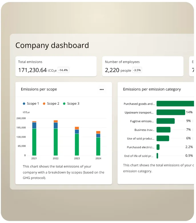Click the Number of employees label
This screenshot has width=196, height=223.
click(122, 62)
